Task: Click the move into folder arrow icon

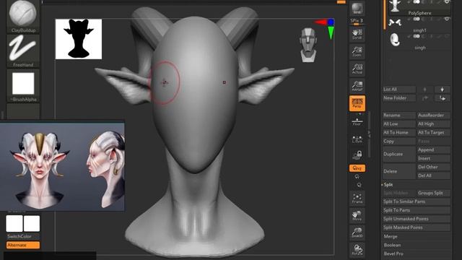Action: click(442, 98)
